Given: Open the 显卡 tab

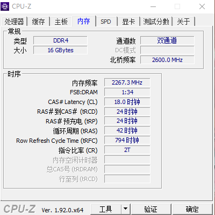Looking at the screenshot, I should 128,22.
